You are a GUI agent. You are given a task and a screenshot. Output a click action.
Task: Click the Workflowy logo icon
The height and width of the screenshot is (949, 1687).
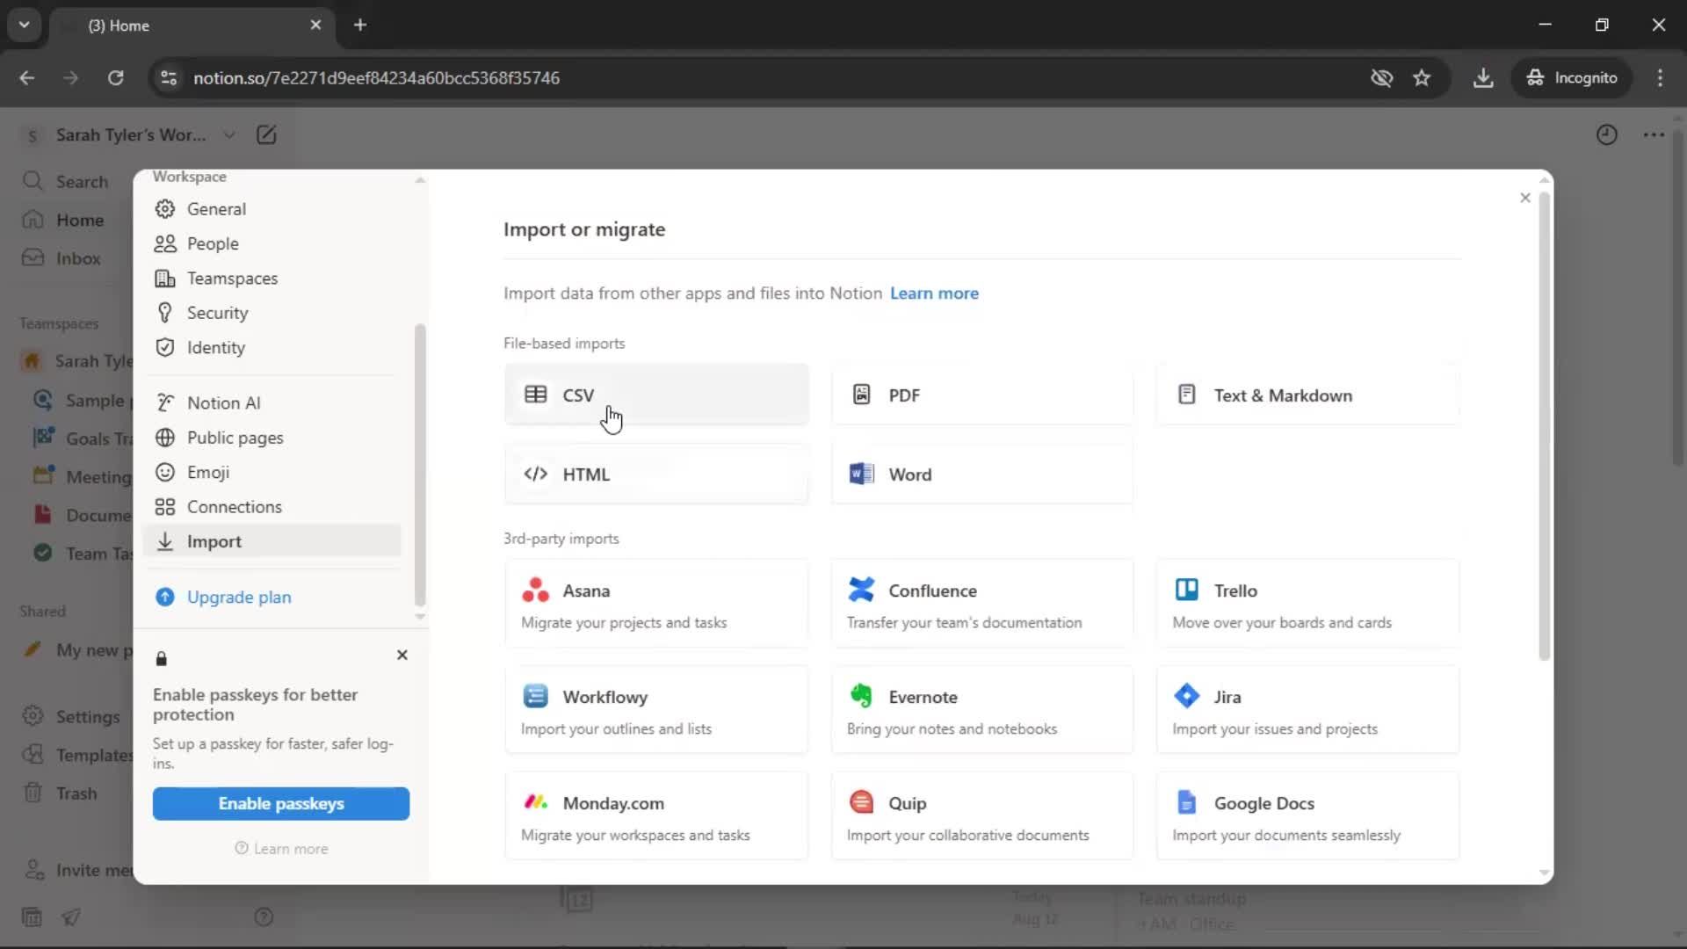pos(535,696)
